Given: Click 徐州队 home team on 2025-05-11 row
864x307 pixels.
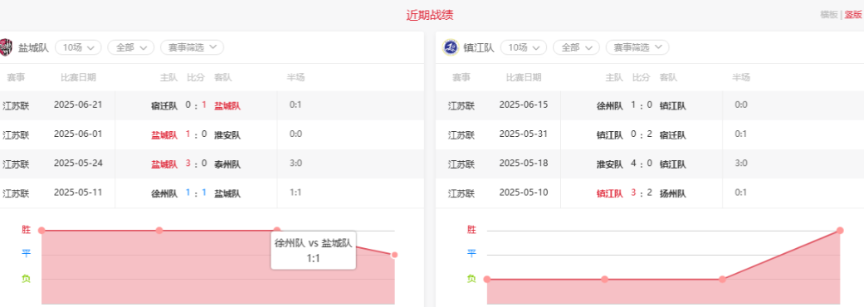Looking at the screenshot, I should click(x=164, y=193).
